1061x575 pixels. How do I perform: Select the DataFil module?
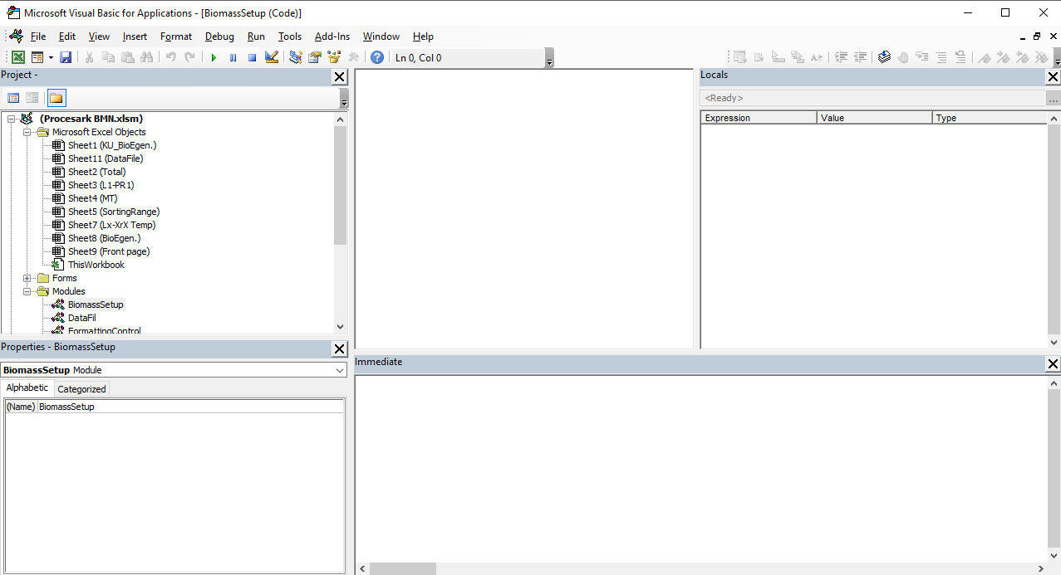[82, 318]
